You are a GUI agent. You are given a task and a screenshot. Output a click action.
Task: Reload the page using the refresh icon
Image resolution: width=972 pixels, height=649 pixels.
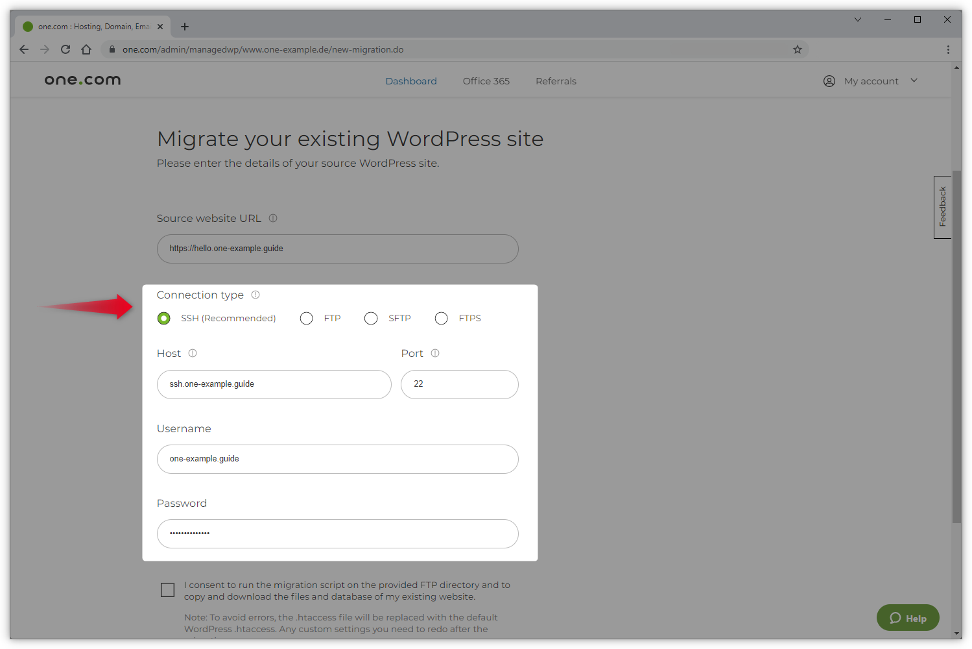(65, 49)
